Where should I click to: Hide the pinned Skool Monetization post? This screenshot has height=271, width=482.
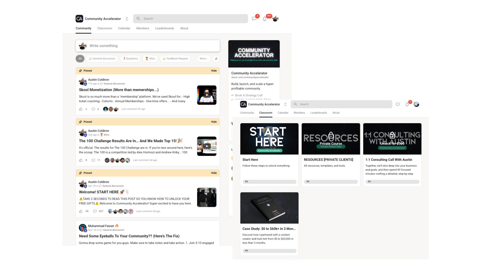pos(214,71)
